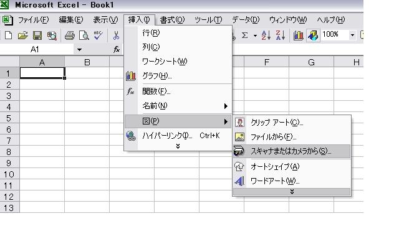Screen dimensions: 399x249
Task: Open the ツール(T) menu
Action: pyautogui.click(x=208, y=20)
